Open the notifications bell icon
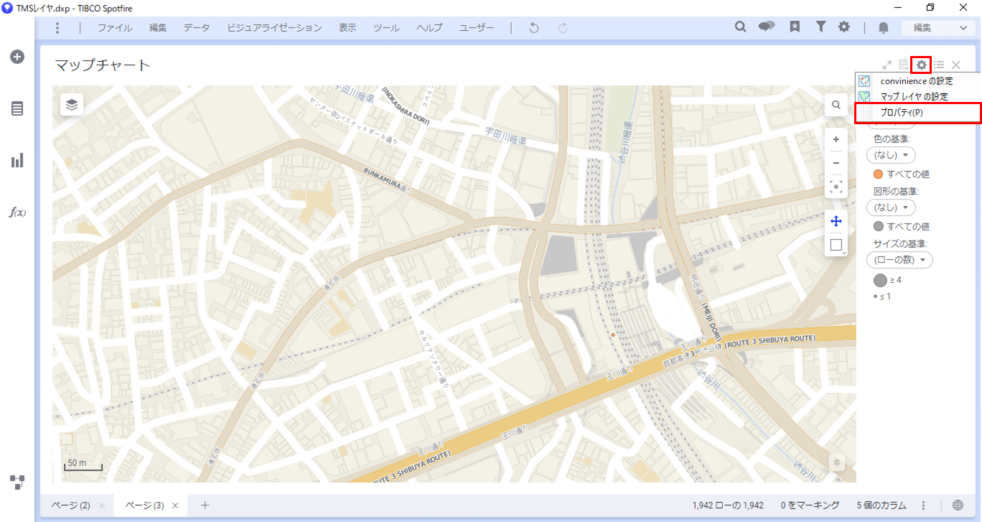The image size is (982, 522). (x=884, y=28)
